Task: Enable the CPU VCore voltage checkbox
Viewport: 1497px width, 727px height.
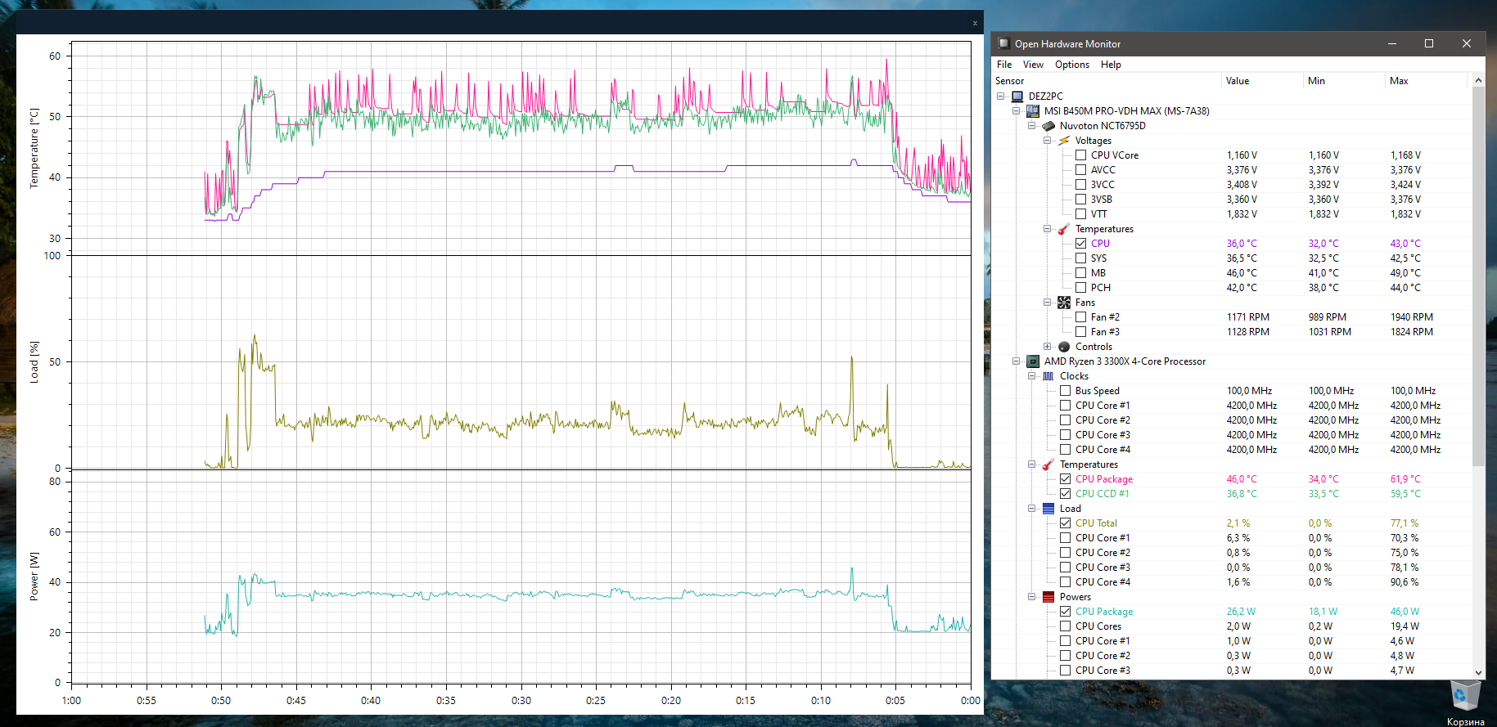Action: [1080, 155]
